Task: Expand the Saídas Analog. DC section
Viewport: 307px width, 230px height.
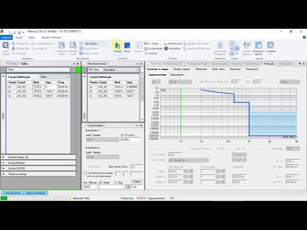Action: (38, 157)
